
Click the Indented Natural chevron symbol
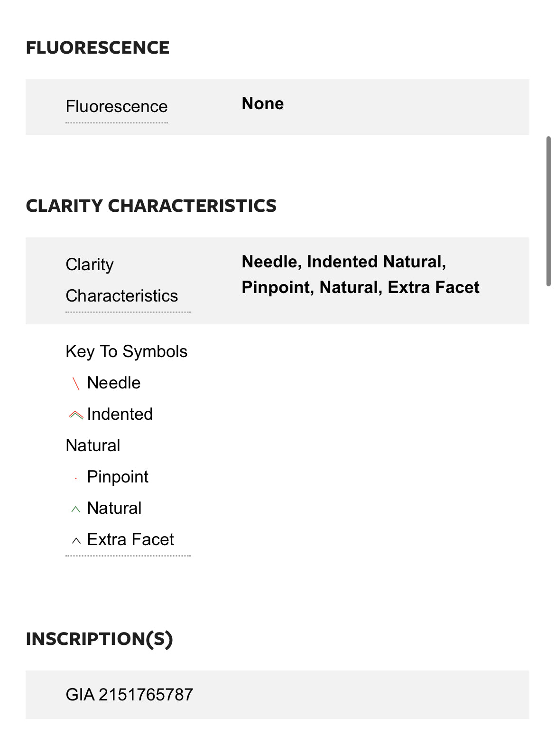[76, 415]
